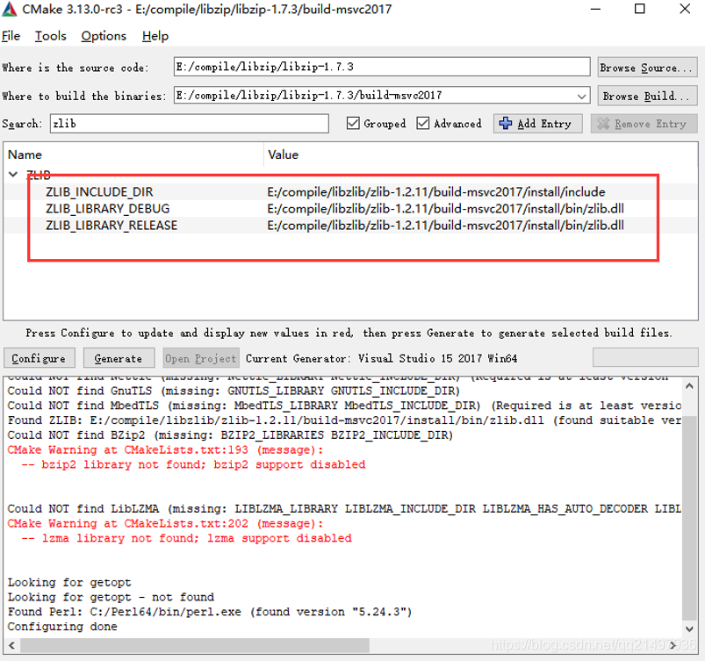Viewport: 705px width, 661px height.
Task: Click the 'Looking for getopt - not found' line
Action: click(111, 597)
